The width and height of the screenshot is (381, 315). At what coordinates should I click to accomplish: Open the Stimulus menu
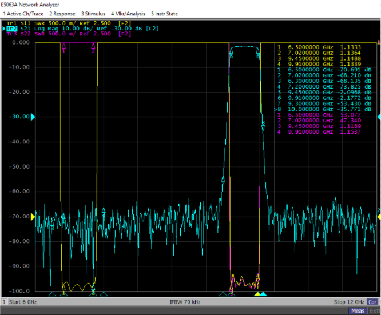pyautogui.click(x=93, y=13)
